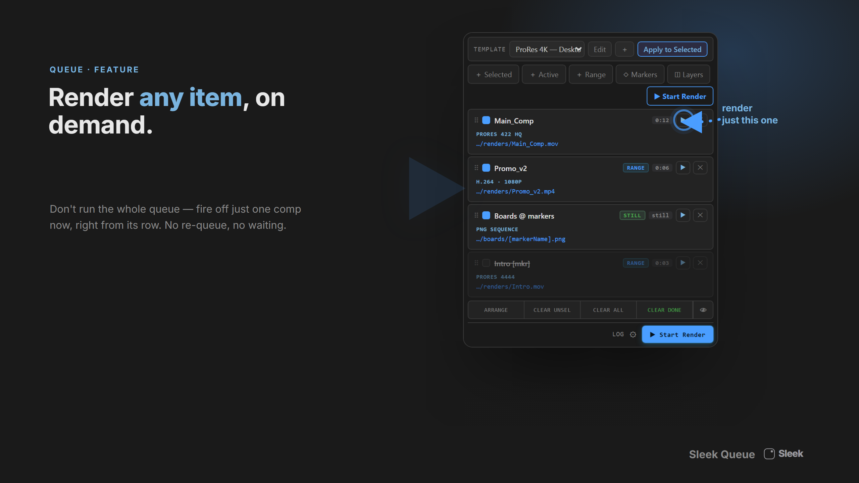Click the PRORES 4444 format label
Viewport: 859px width, 483px height.
point(495,277)
